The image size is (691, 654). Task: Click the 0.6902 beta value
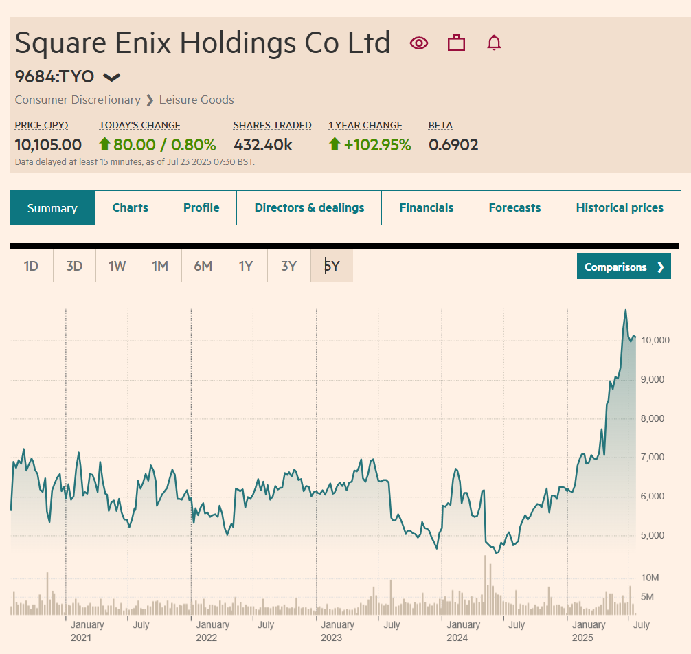point(453,145)
